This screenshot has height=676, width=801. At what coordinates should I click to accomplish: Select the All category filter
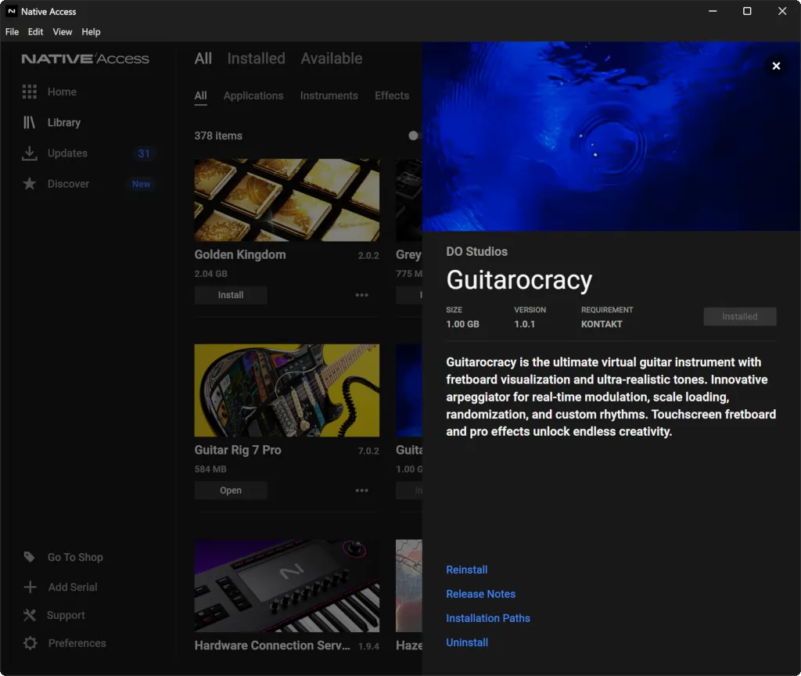pyautogui.click(x=201, y=95)
